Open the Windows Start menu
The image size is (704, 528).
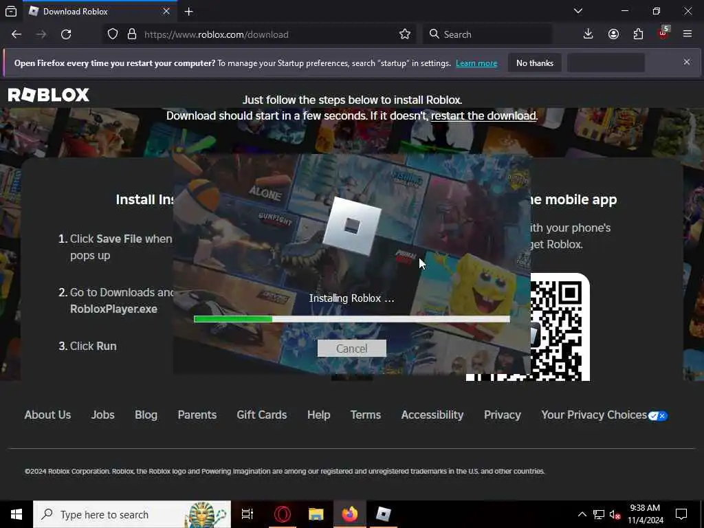(16, 514)
